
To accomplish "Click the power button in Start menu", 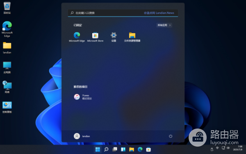I will pos(171,136).
